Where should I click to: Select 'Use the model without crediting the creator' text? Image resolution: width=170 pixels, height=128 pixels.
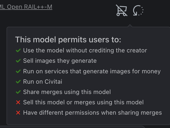(85, 50)
